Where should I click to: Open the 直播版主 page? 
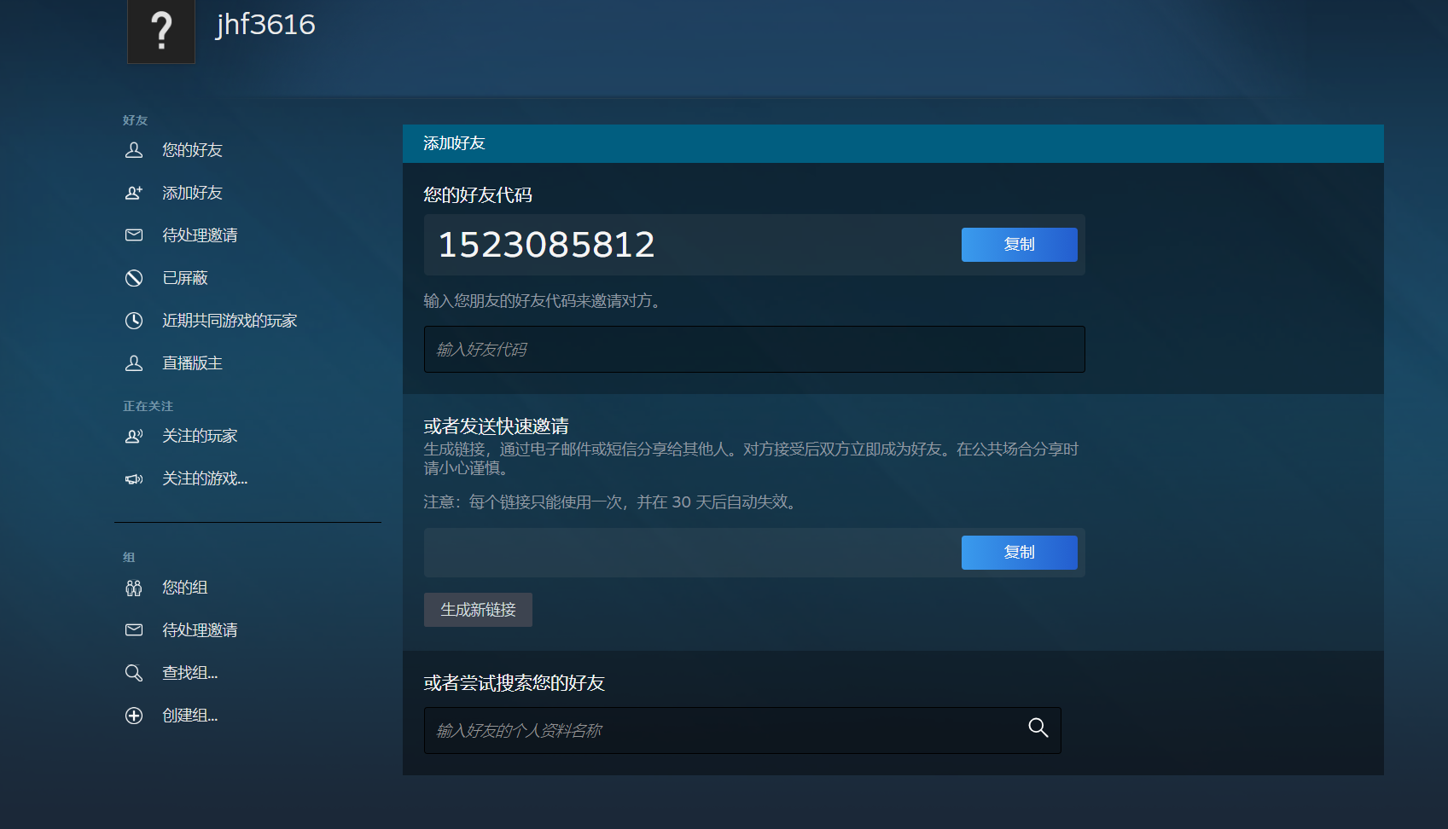(192, 363)
